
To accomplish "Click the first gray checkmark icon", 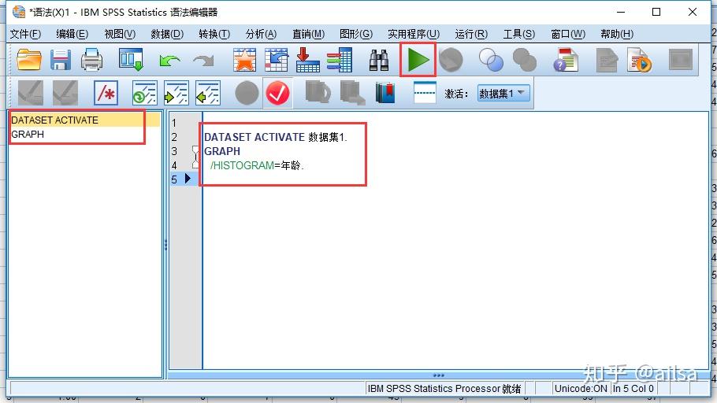I will click(x=31, y=93).
